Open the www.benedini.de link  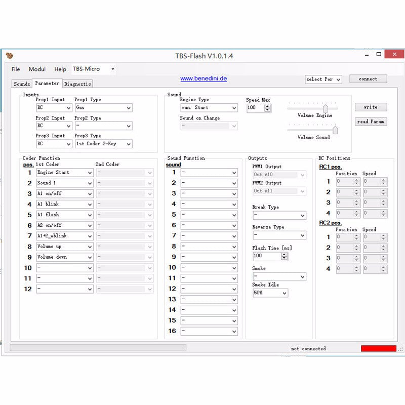[204, 78]
